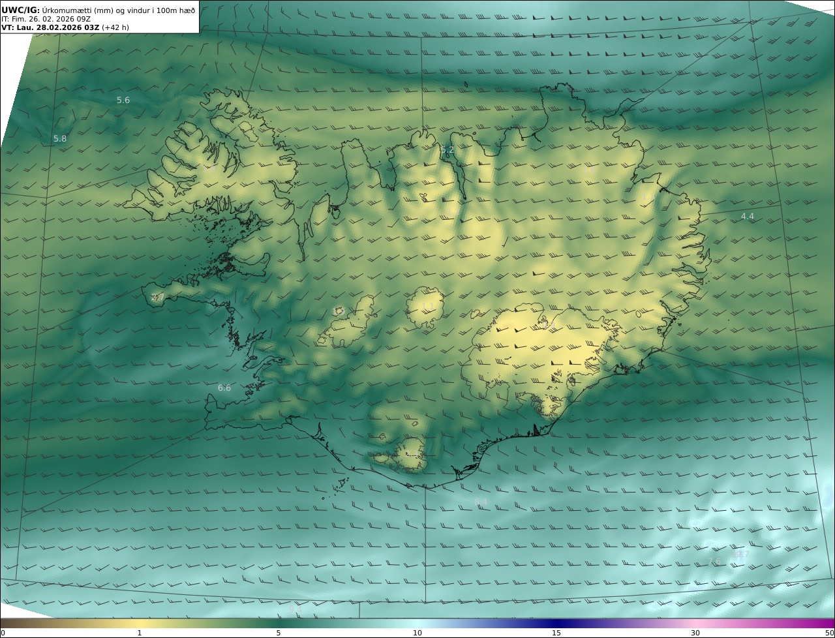This screenshot has width=835, height=638.
Task: Click the 10 mm tick on the colorbar
Action: coord(417,633)
